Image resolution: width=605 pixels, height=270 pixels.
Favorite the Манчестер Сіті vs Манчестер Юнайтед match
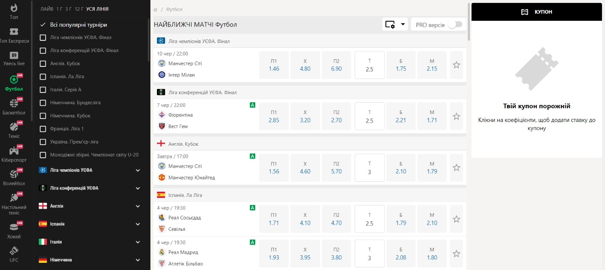point(456,168)
